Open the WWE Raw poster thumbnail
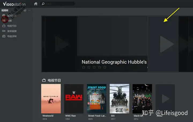This screenshot has height=122, width=193. click(x=74, y=99)
